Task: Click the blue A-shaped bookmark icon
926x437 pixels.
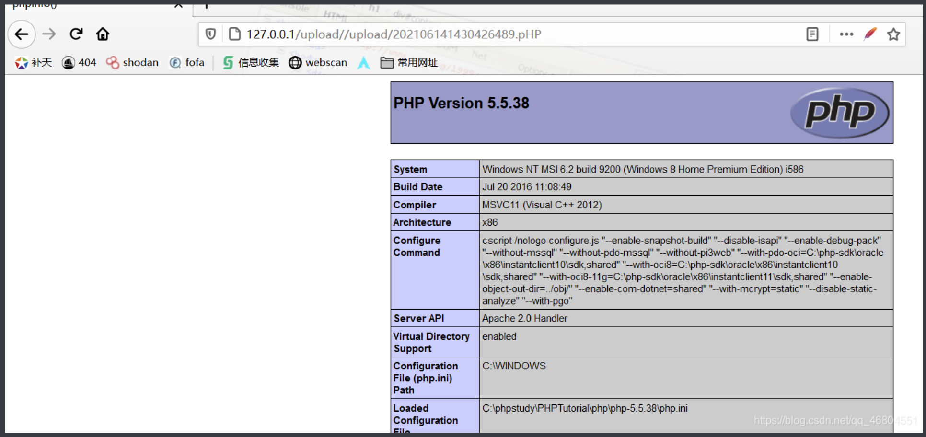Action: tap(364, 63)
